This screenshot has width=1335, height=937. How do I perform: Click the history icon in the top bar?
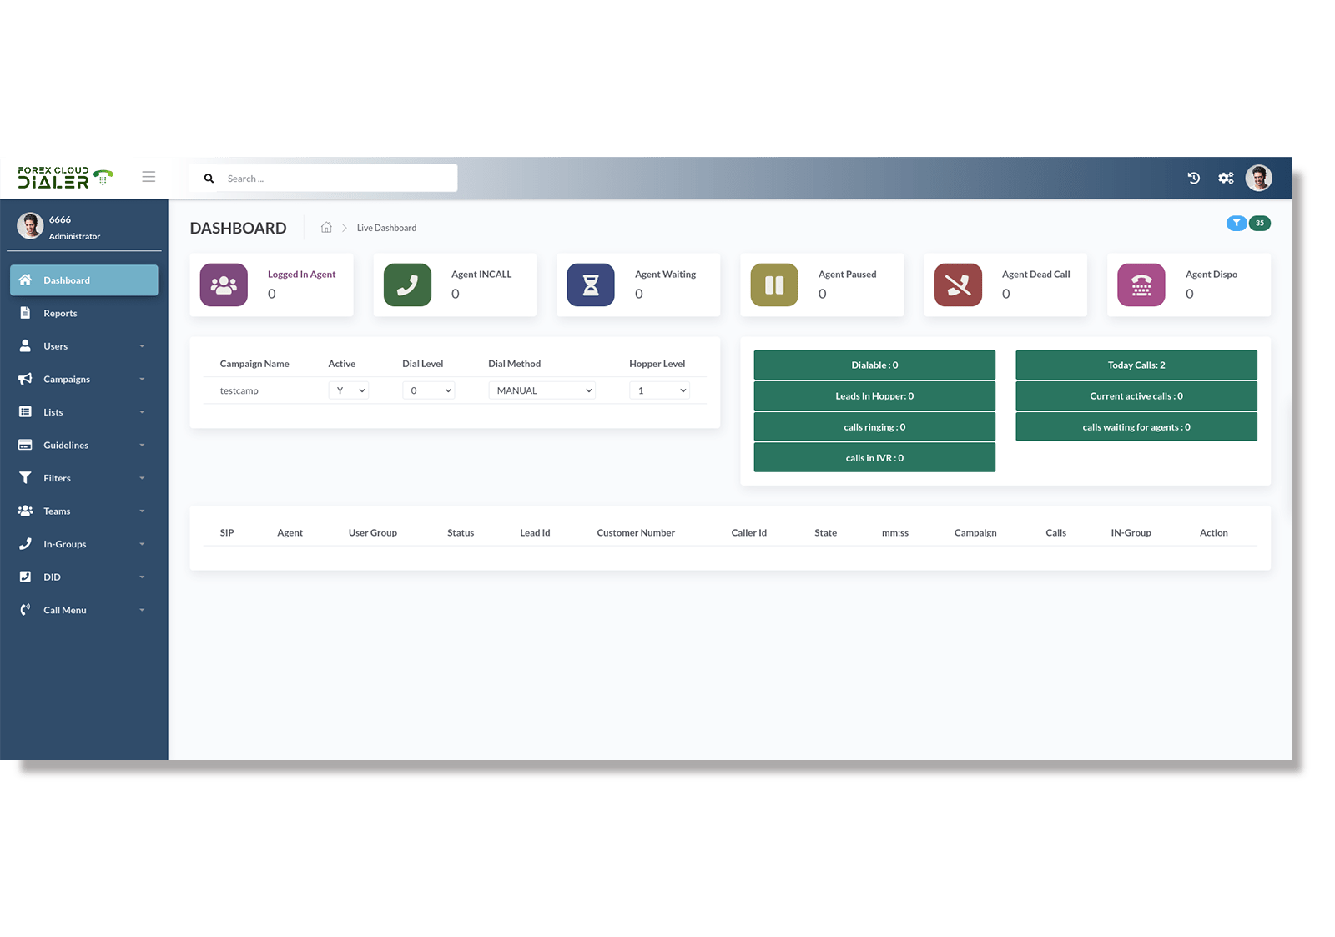(x=1193, y=178)
